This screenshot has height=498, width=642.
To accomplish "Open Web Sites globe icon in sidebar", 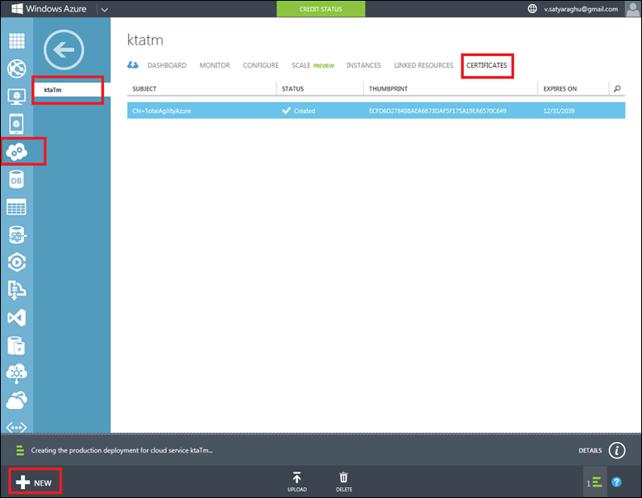I will (17, 68).
